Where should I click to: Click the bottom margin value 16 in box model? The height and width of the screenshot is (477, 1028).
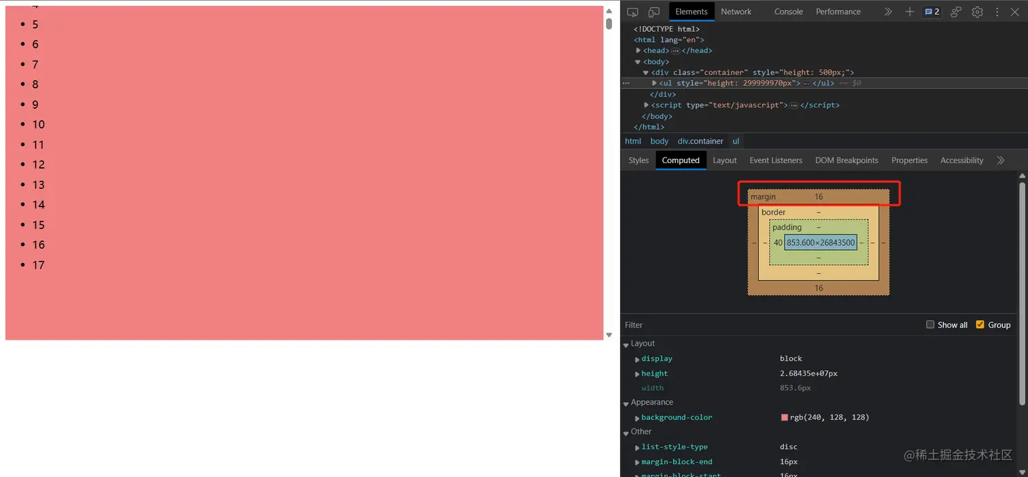819,288
